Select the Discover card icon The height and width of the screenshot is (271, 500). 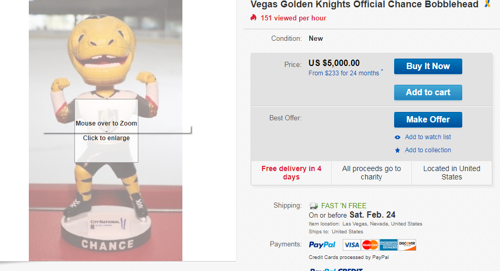tap(407, 245)
